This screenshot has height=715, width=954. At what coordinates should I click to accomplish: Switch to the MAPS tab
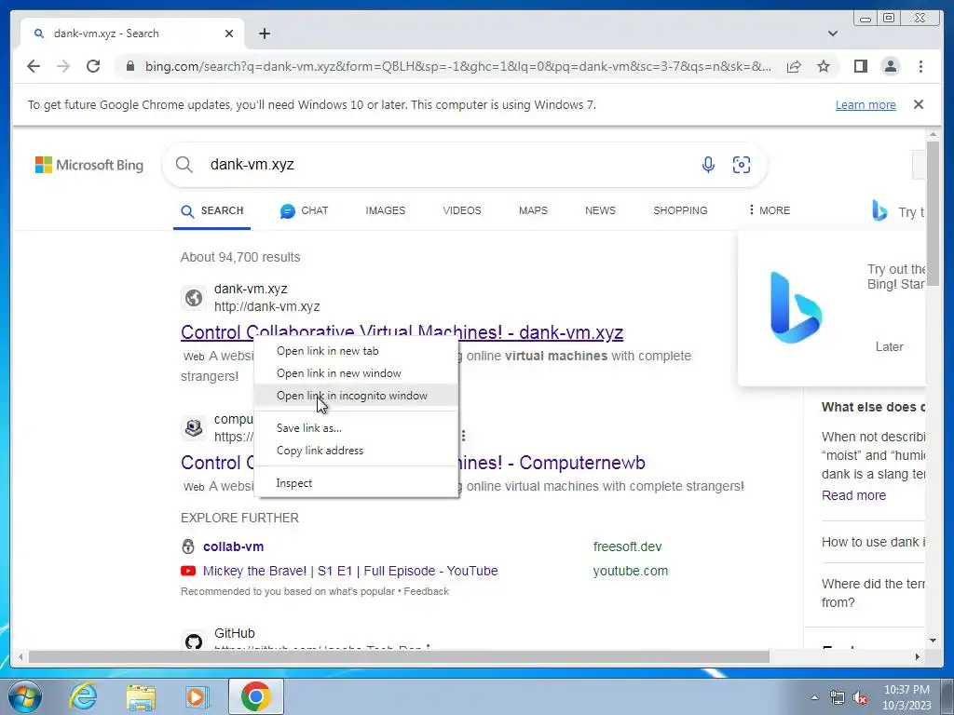[533, 211]
